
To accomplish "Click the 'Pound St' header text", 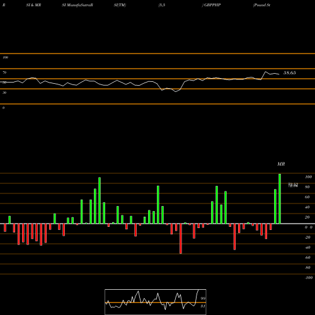I will click(261, 5).
